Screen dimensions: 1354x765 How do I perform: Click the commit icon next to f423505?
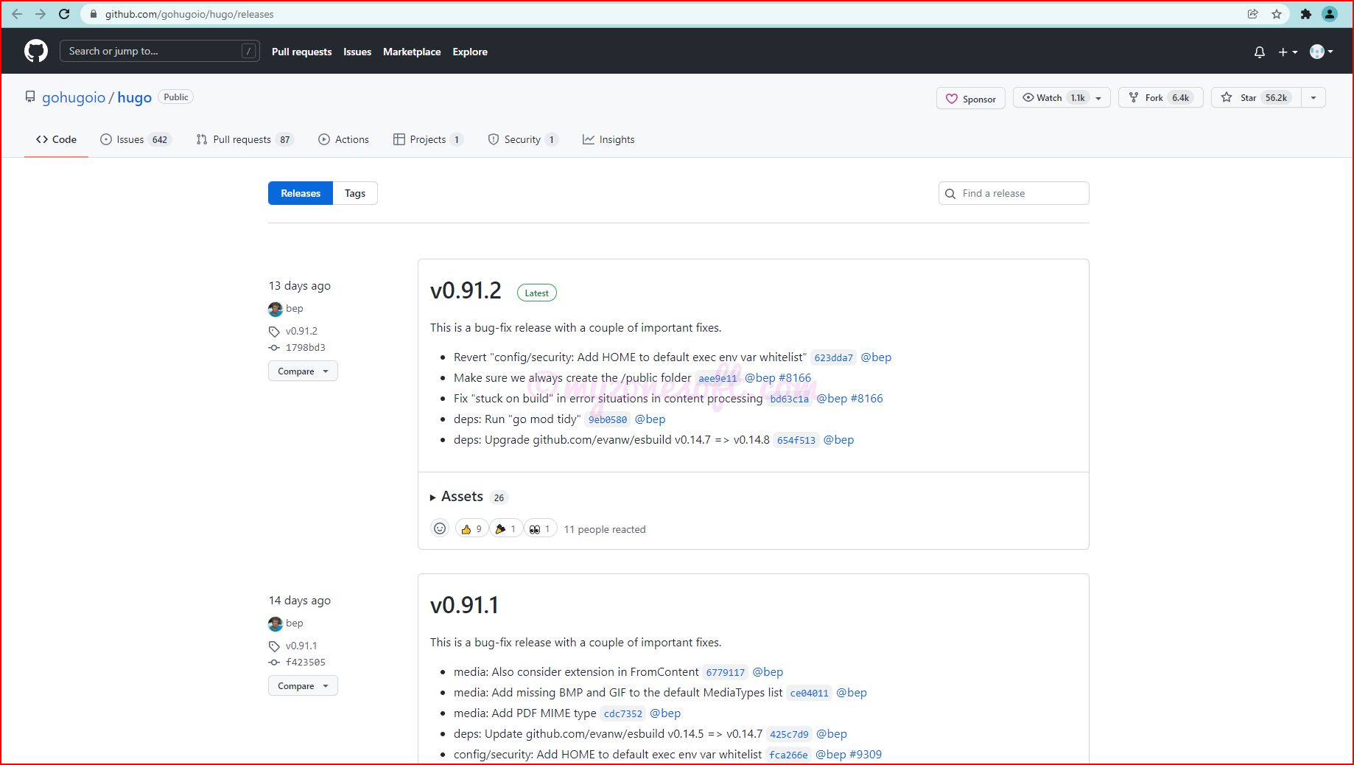(x=275, y=663)
